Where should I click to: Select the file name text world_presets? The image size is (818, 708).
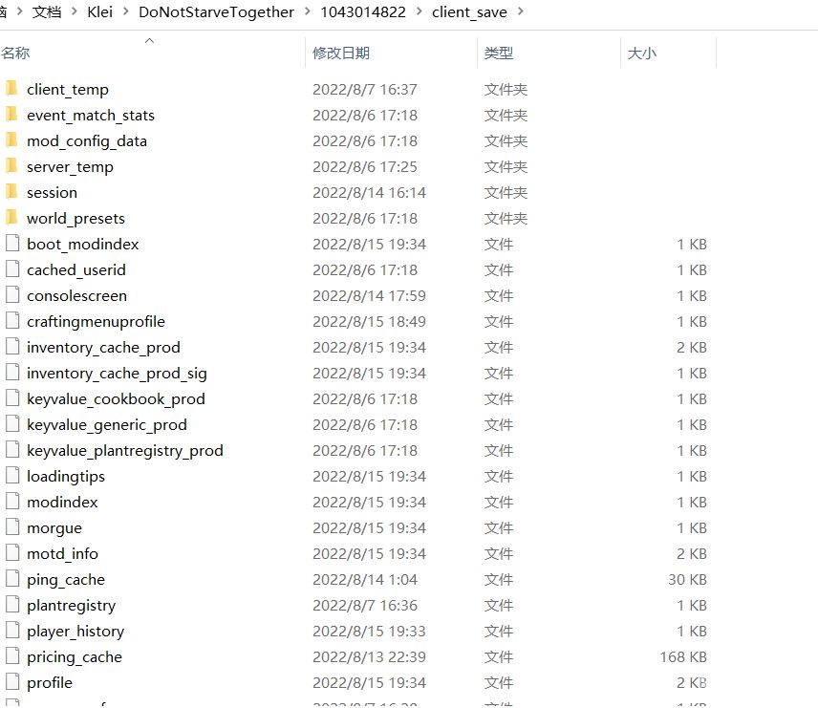point(75,219)
